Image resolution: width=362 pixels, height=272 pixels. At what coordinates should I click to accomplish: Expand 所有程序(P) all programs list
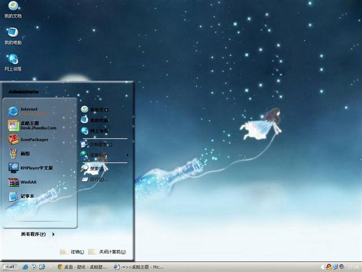(x=38, y=234)
